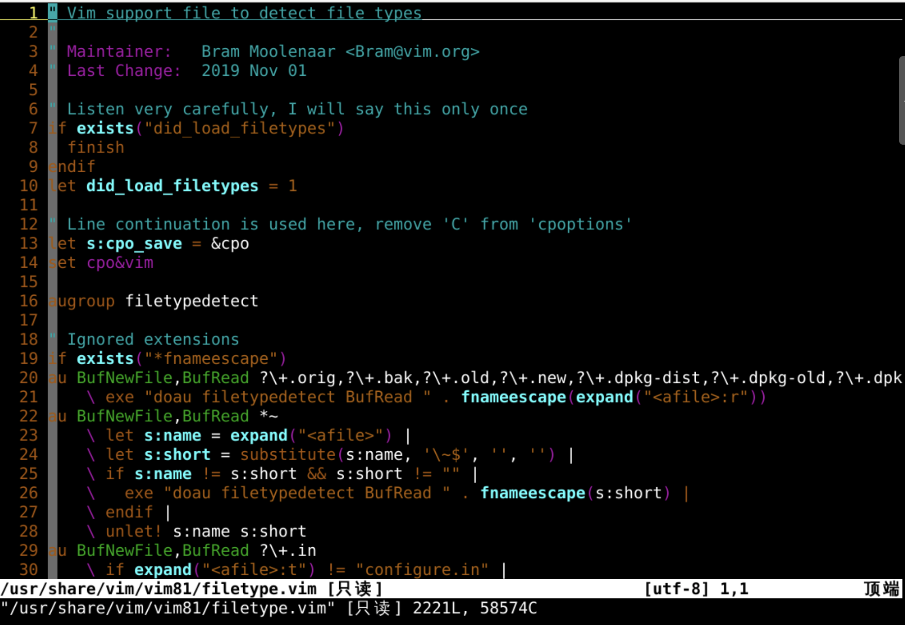Click the string "<afile>" on line 23

341,436
